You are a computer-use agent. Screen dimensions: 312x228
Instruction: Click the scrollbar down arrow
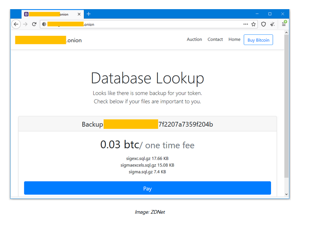pyautogui.click(x=286, y=194)
